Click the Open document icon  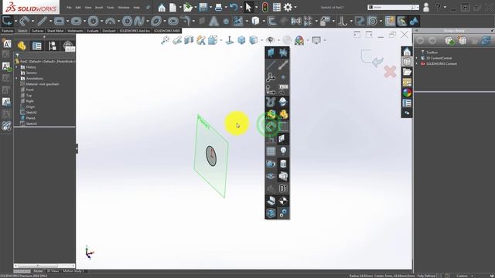tap(188, 7)
